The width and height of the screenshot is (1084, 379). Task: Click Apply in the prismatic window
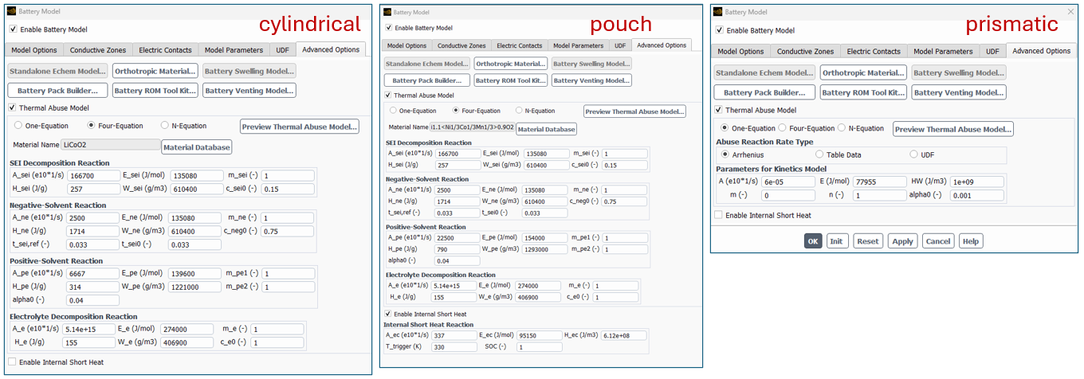click(903, 241)
